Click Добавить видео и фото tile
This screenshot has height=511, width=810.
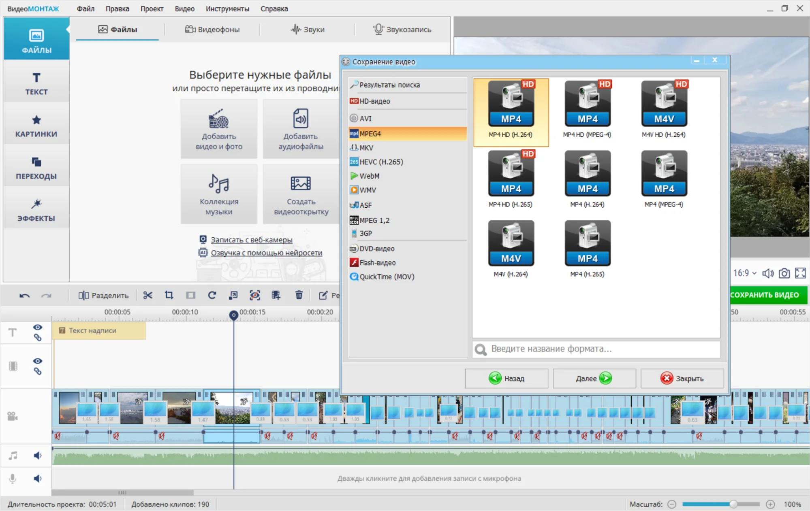point(219,129)
